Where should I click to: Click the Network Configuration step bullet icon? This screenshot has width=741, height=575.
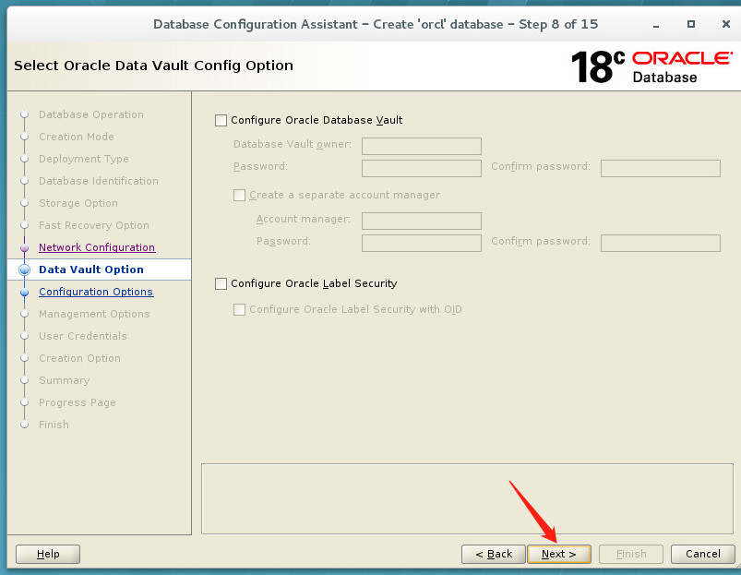(25, 247)
